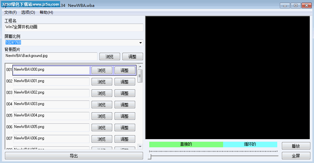Minimize the application window
This screenshot has height=163, width=314.
285,5
